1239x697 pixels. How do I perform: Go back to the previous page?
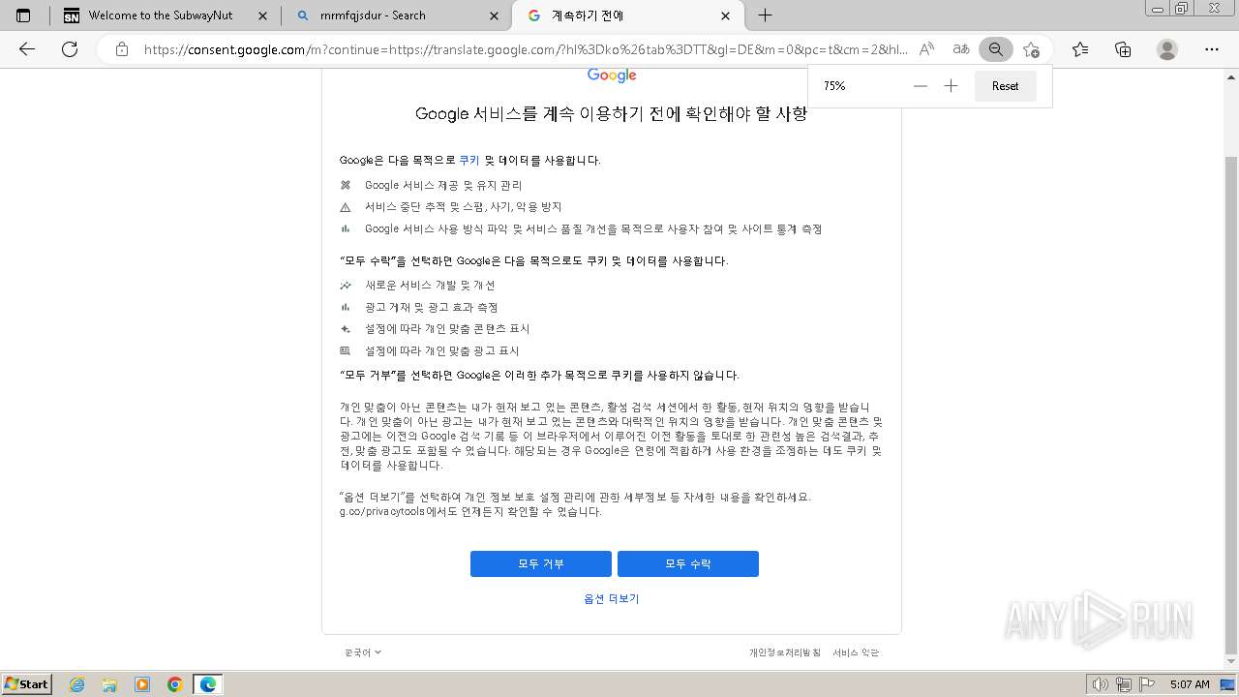(27, 49)
